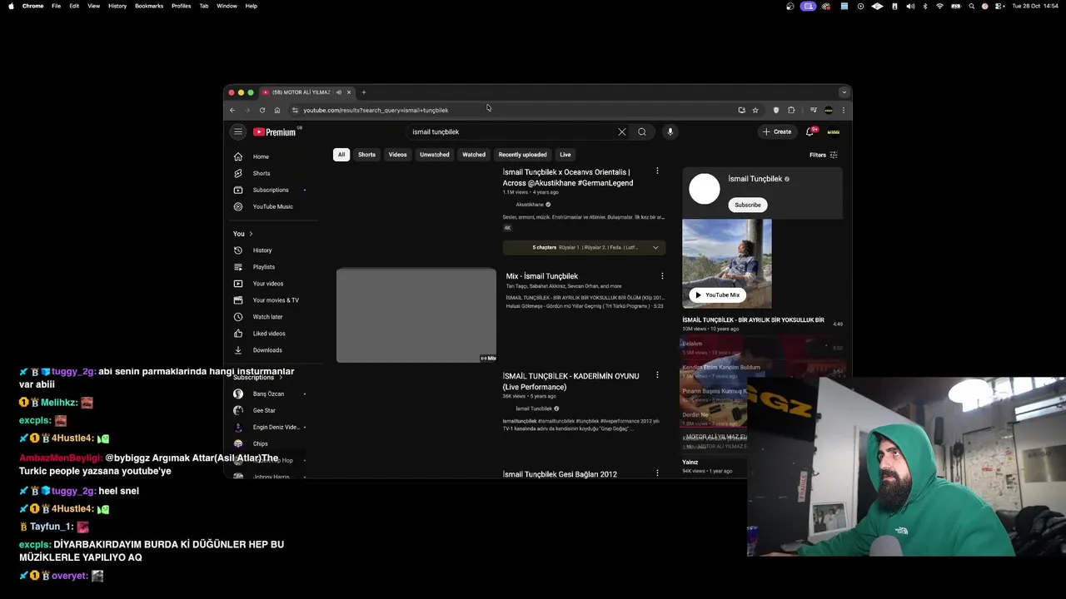Open Chrome extensions puzzle icon
The width and height of the screenshot is (1066, 599).
[x=791, y=110]
